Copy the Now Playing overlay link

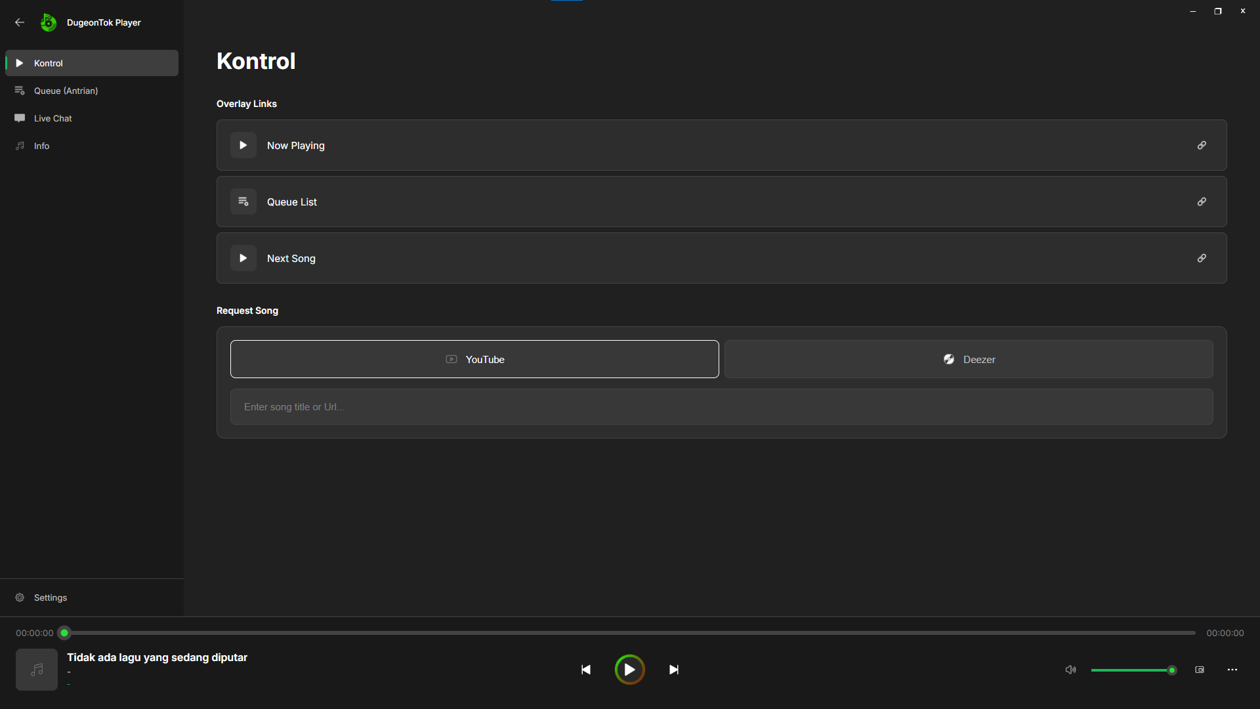tap(1202, 145)
